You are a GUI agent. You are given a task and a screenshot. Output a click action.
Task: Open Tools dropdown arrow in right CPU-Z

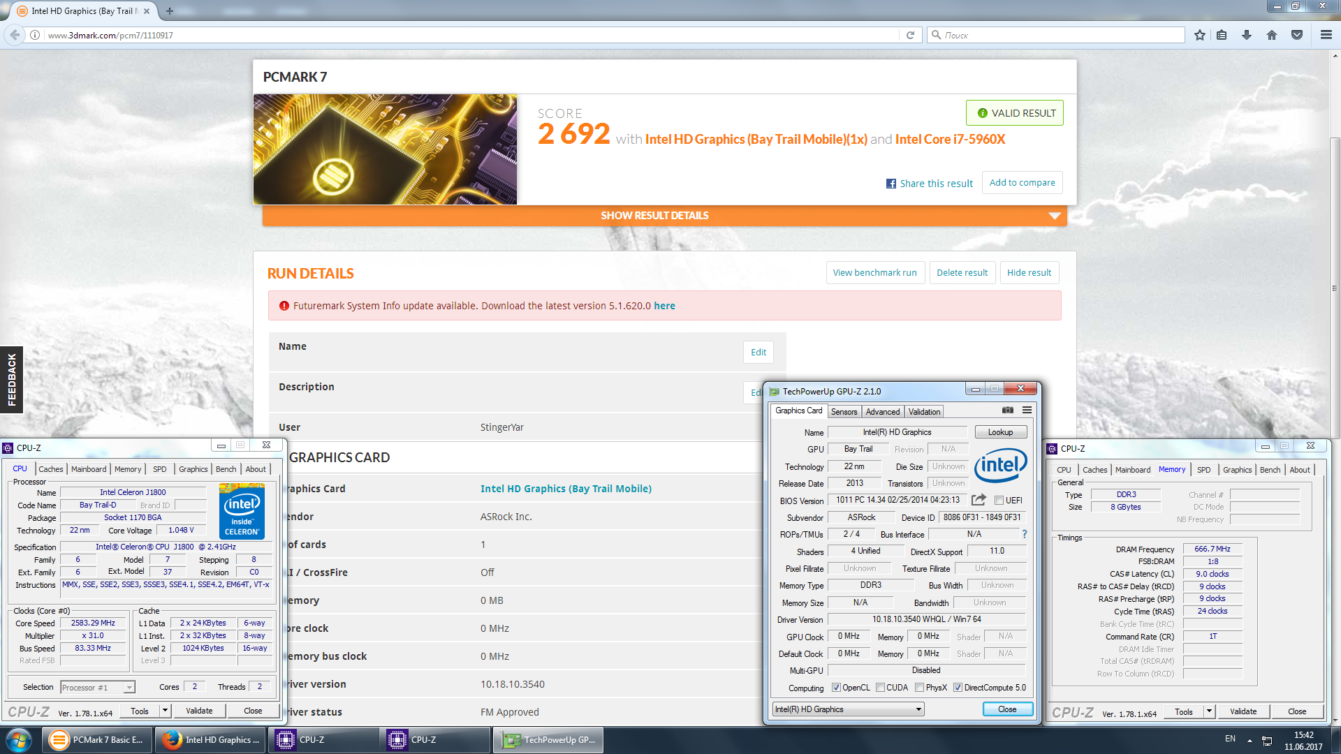click(x=1209, y=711)
